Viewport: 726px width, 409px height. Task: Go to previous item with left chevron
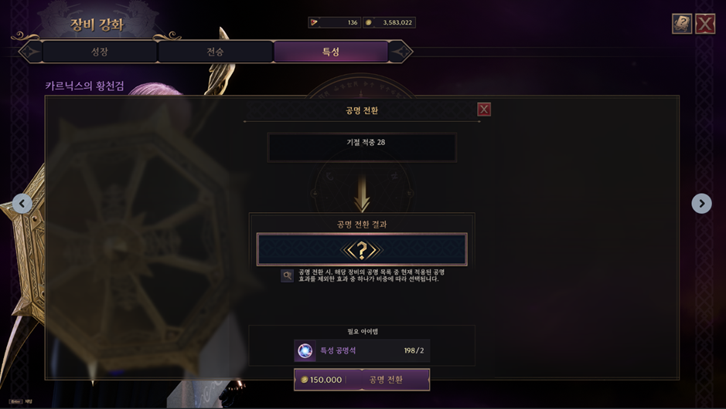point(22,204)
